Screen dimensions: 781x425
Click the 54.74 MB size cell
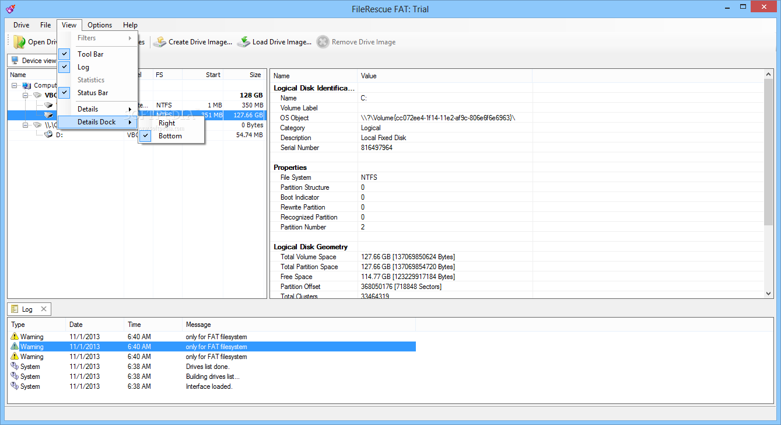(249, 135)
